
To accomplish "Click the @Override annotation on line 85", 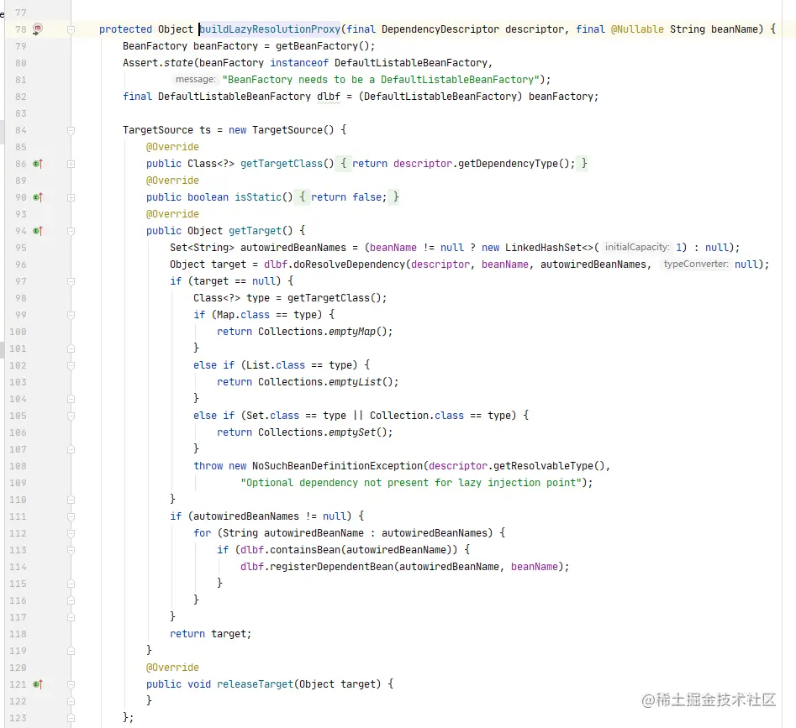I will [172, 147].
